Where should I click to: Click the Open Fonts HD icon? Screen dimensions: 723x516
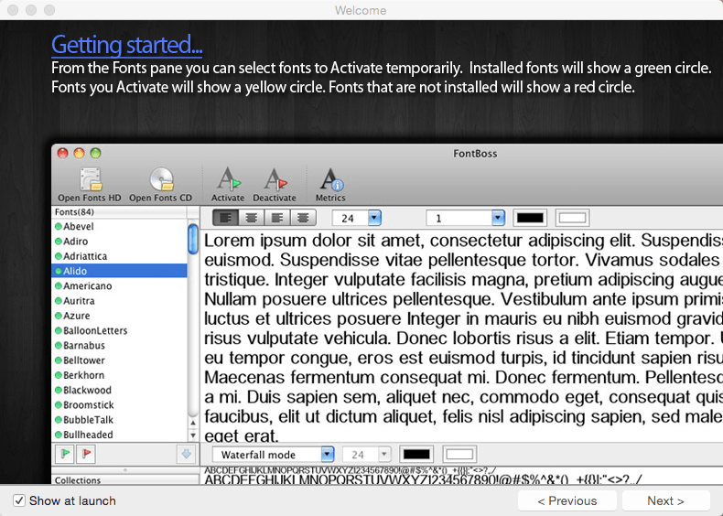tap(91, 179)
